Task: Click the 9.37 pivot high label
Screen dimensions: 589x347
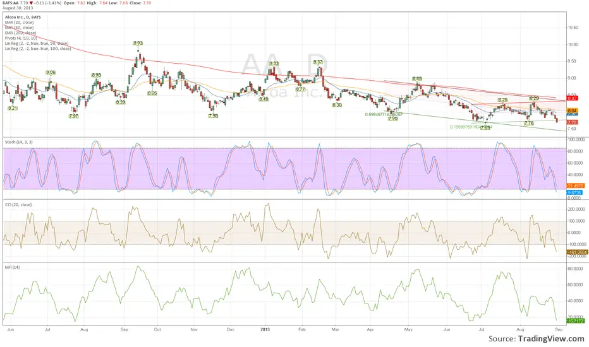Action: tap(318, 62)
